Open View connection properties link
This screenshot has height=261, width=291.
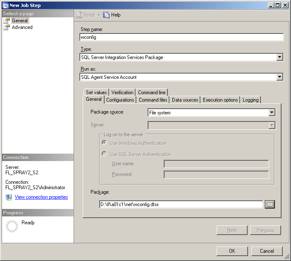[41, 197]
